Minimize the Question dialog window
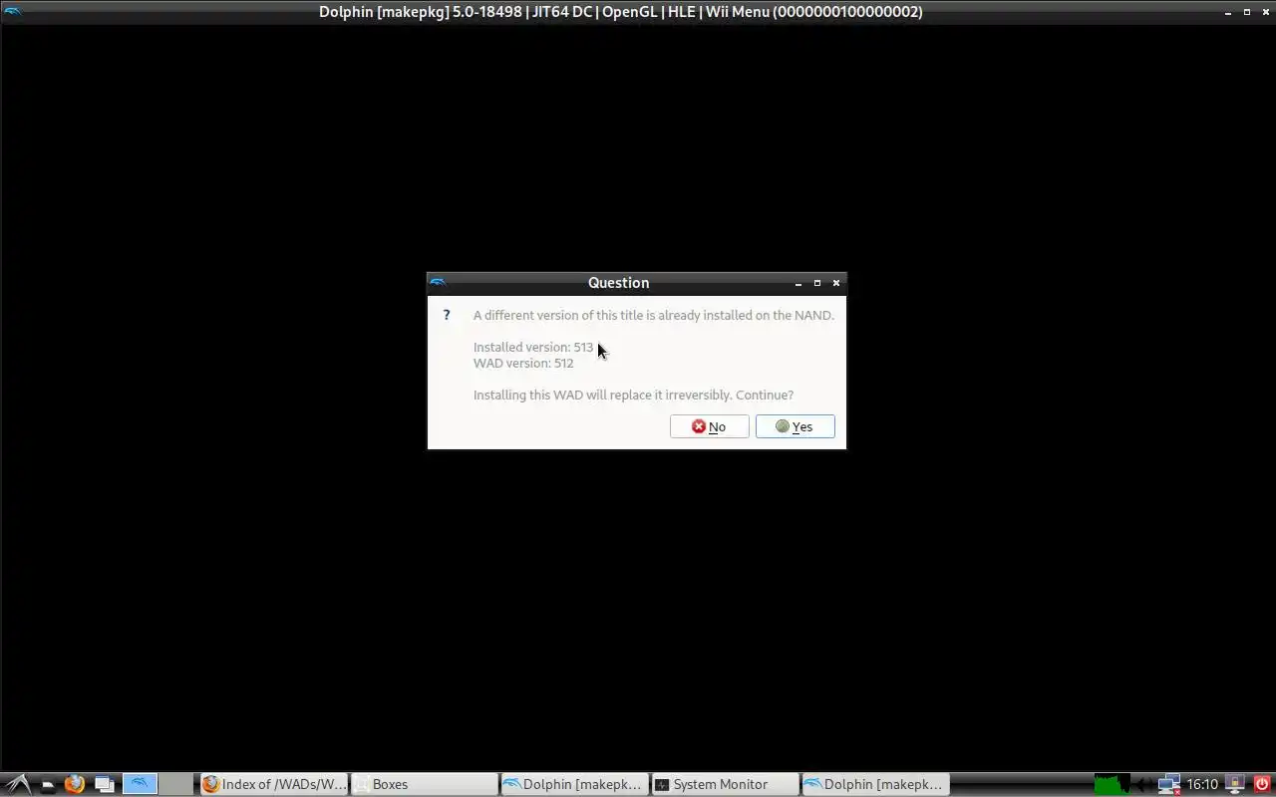1276x797 pixels. pos(798,283)
